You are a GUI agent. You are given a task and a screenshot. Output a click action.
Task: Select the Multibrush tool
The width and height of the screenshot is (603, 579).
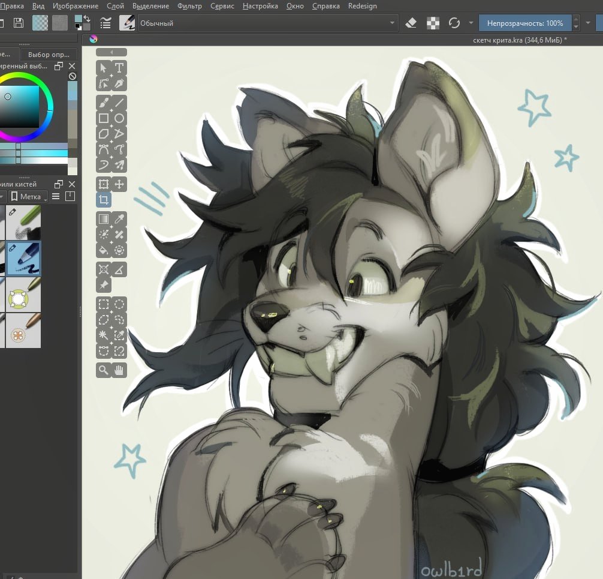(x=119, y=165)
